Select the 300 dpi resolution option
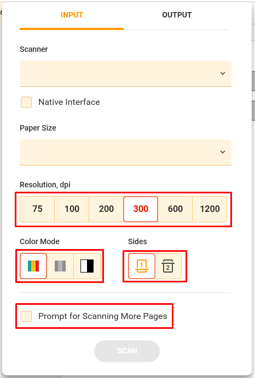Viewport: 255px width, 378px height. pos(141,209)
